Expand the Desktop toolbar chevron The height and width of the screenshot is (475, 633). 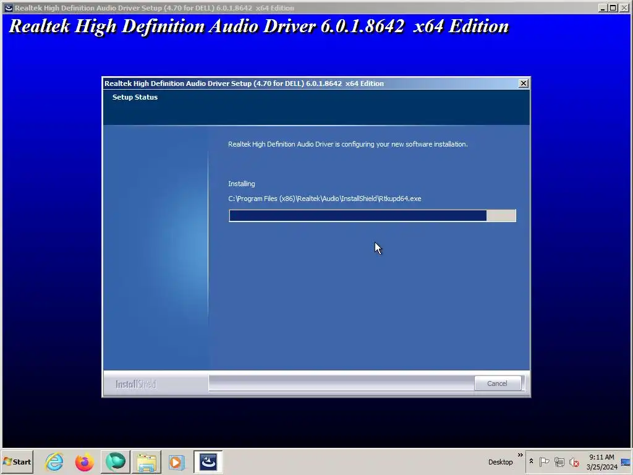(520, 455)
